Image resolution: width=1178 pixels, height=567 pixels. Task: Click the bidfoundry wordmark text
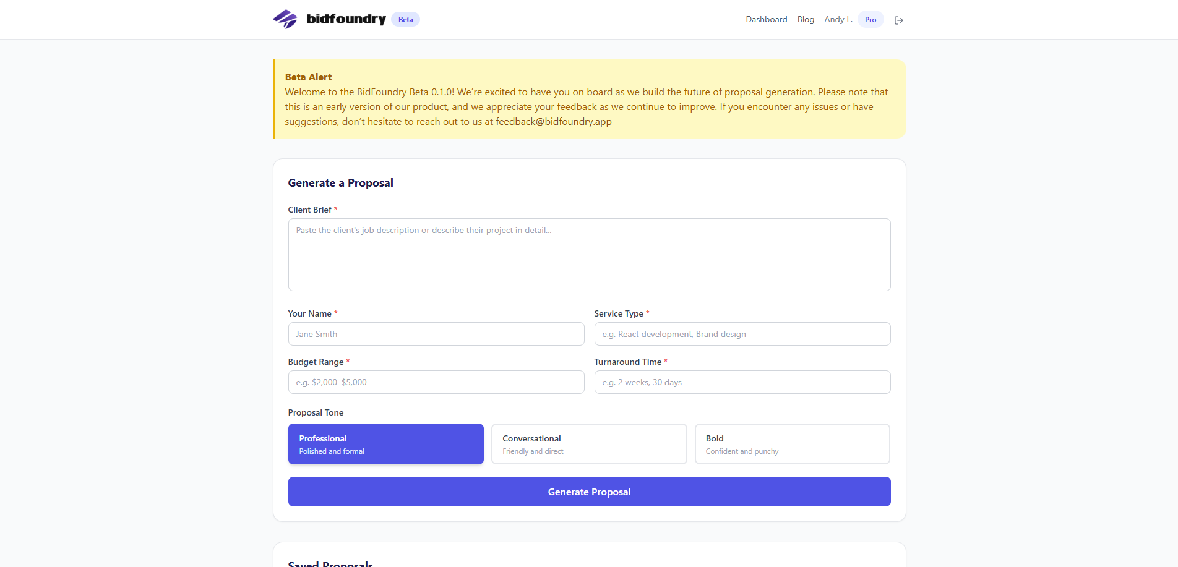coord(346,19)
